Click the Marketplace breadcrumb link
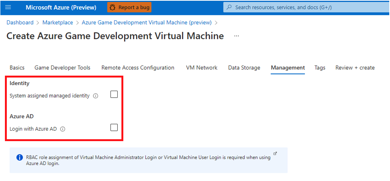The image size is (390, 181). (x=58, y=23)
